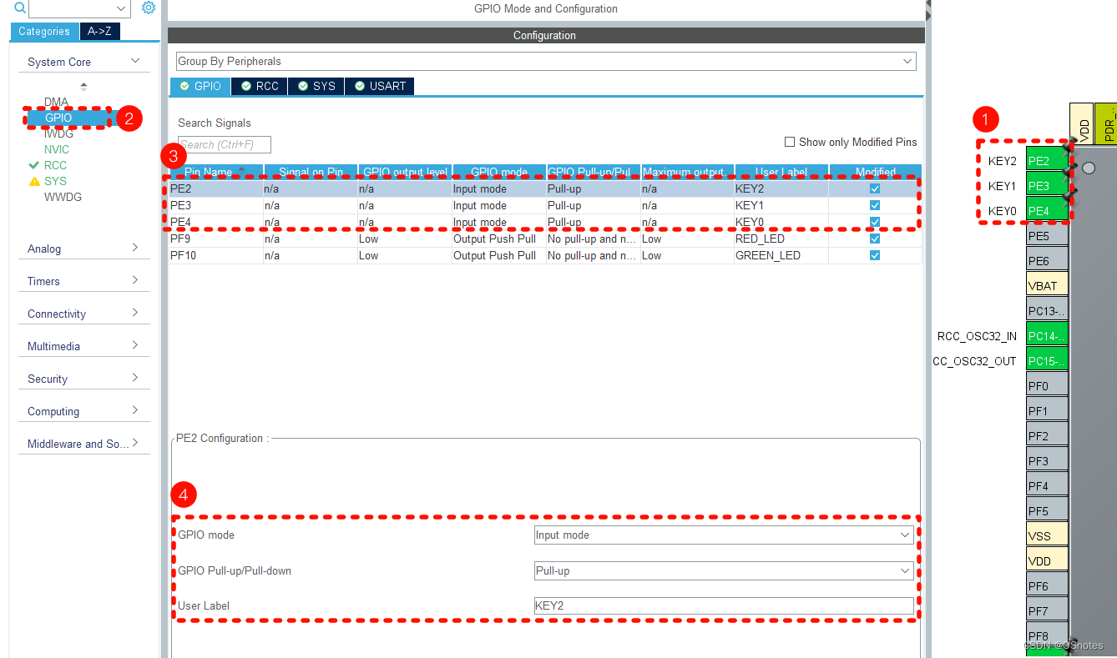Expand the Security category

(x=83, y=379)
